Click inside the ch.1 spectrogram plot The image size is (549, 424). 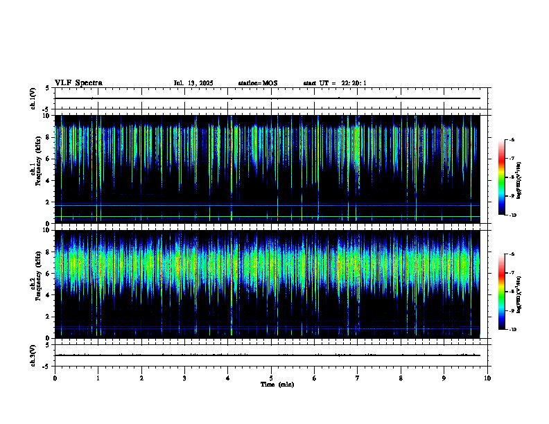coord(267,169)
